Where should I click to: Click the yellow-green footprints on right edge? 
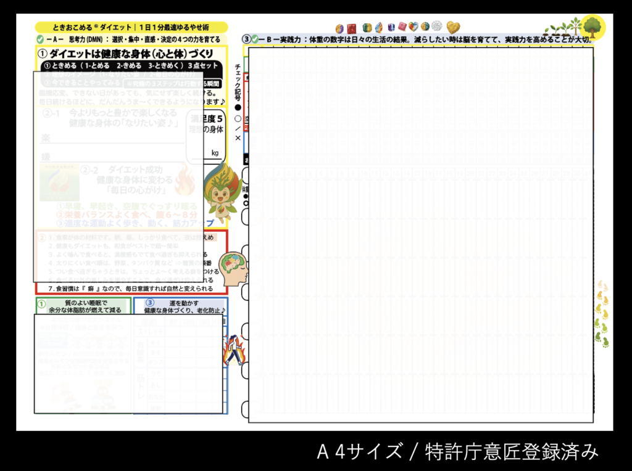[x=601, y=313]
